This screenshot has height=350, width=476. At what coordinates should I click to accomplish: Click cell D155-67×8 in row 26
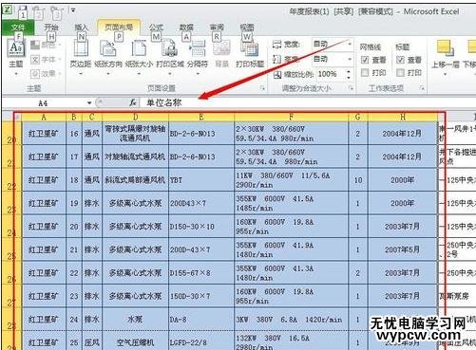point(201,273)
